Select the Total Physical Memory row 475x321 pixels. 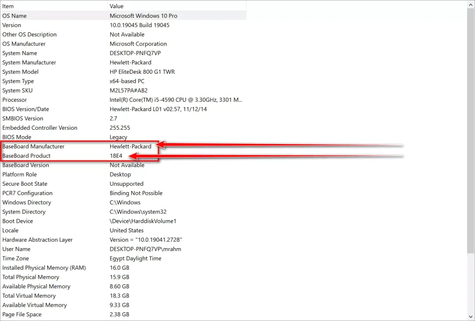click(123, 277)
